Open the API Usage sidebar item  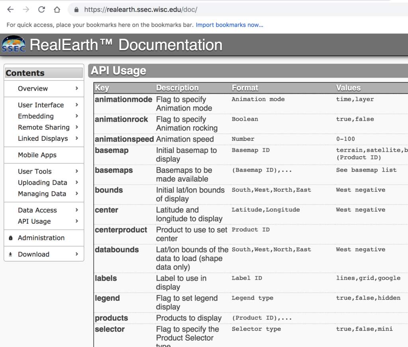34,221
